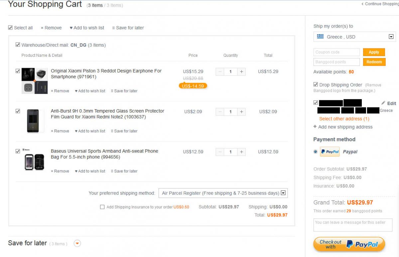Open Xiaomi Piston 3 earphone thumbnail
399x257 pixels.
35,81
